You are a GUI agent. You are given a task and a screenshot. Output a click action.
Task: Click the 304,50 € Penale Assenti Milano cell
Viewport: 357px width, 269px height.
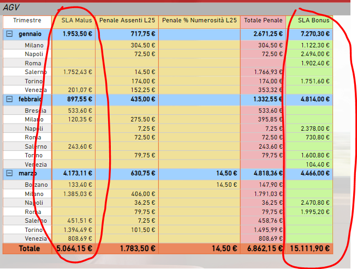(143, 45)
